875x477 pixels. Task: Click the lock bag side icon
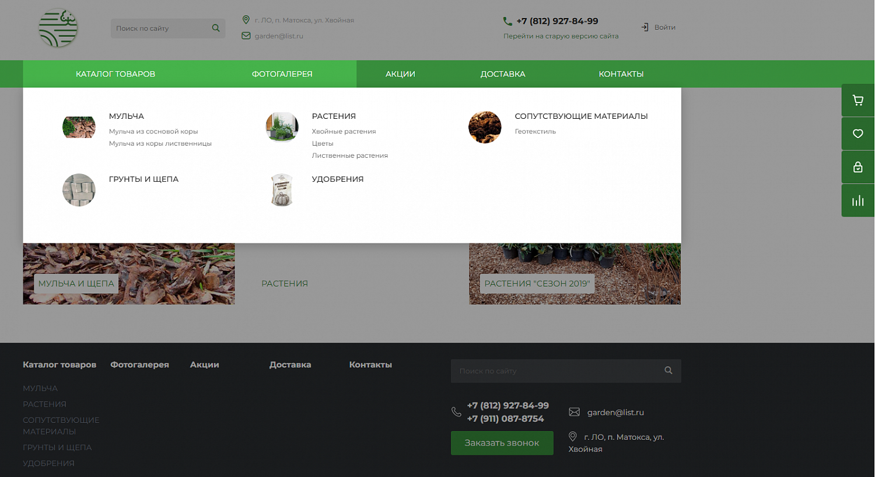click(857, 168)
